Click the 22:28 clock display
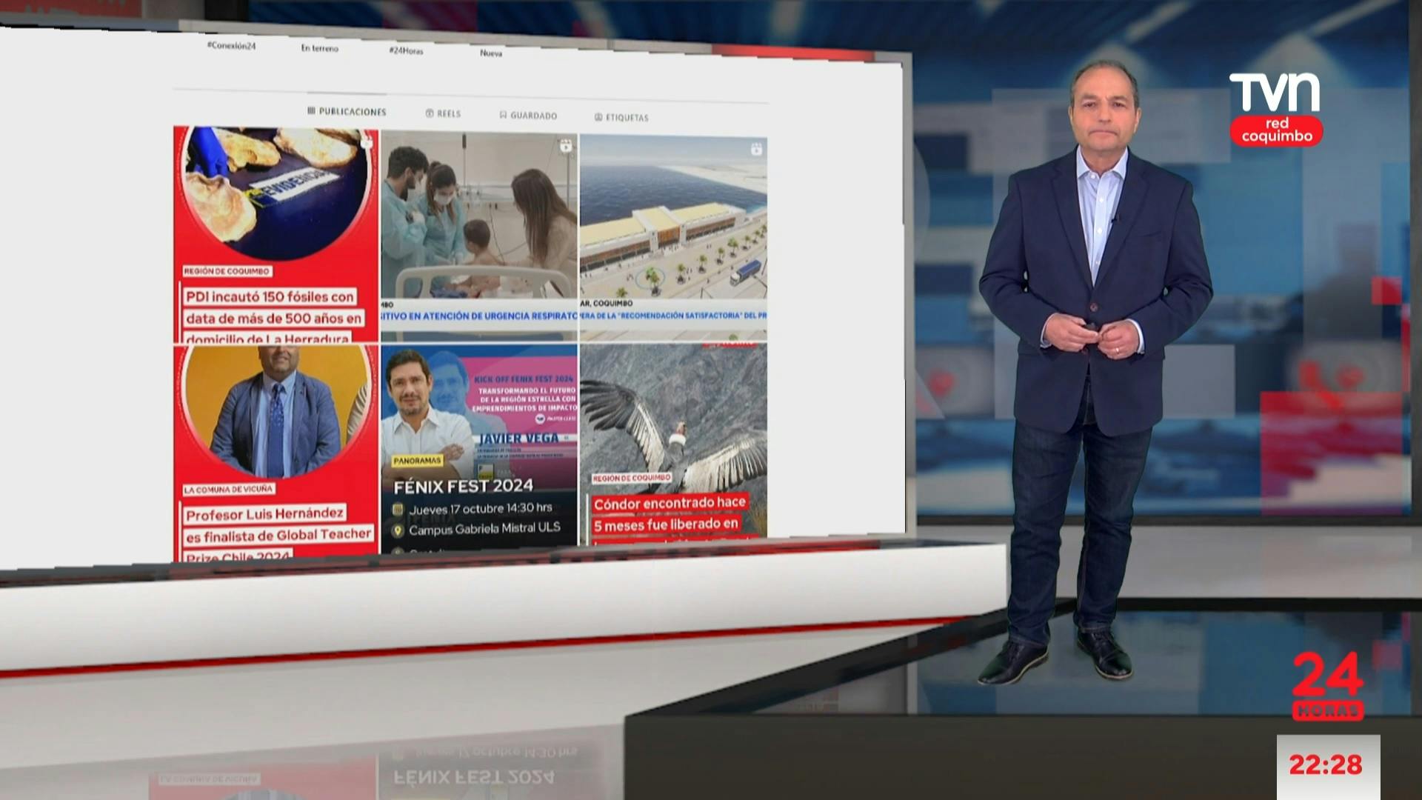The height and width of the screenshot is (800, 1422). click(1325, 765)
